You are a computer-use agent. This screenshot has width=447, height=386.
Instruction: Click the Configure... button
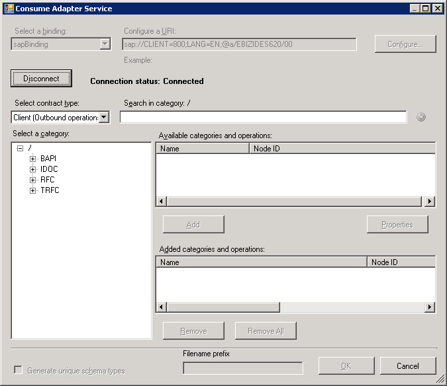pos(405,44)
